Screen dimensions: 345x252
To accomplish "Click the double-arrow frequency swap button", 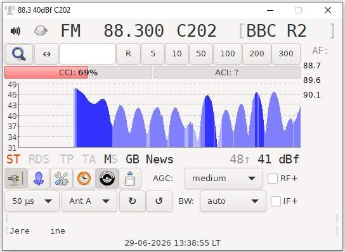I will 47,54.
